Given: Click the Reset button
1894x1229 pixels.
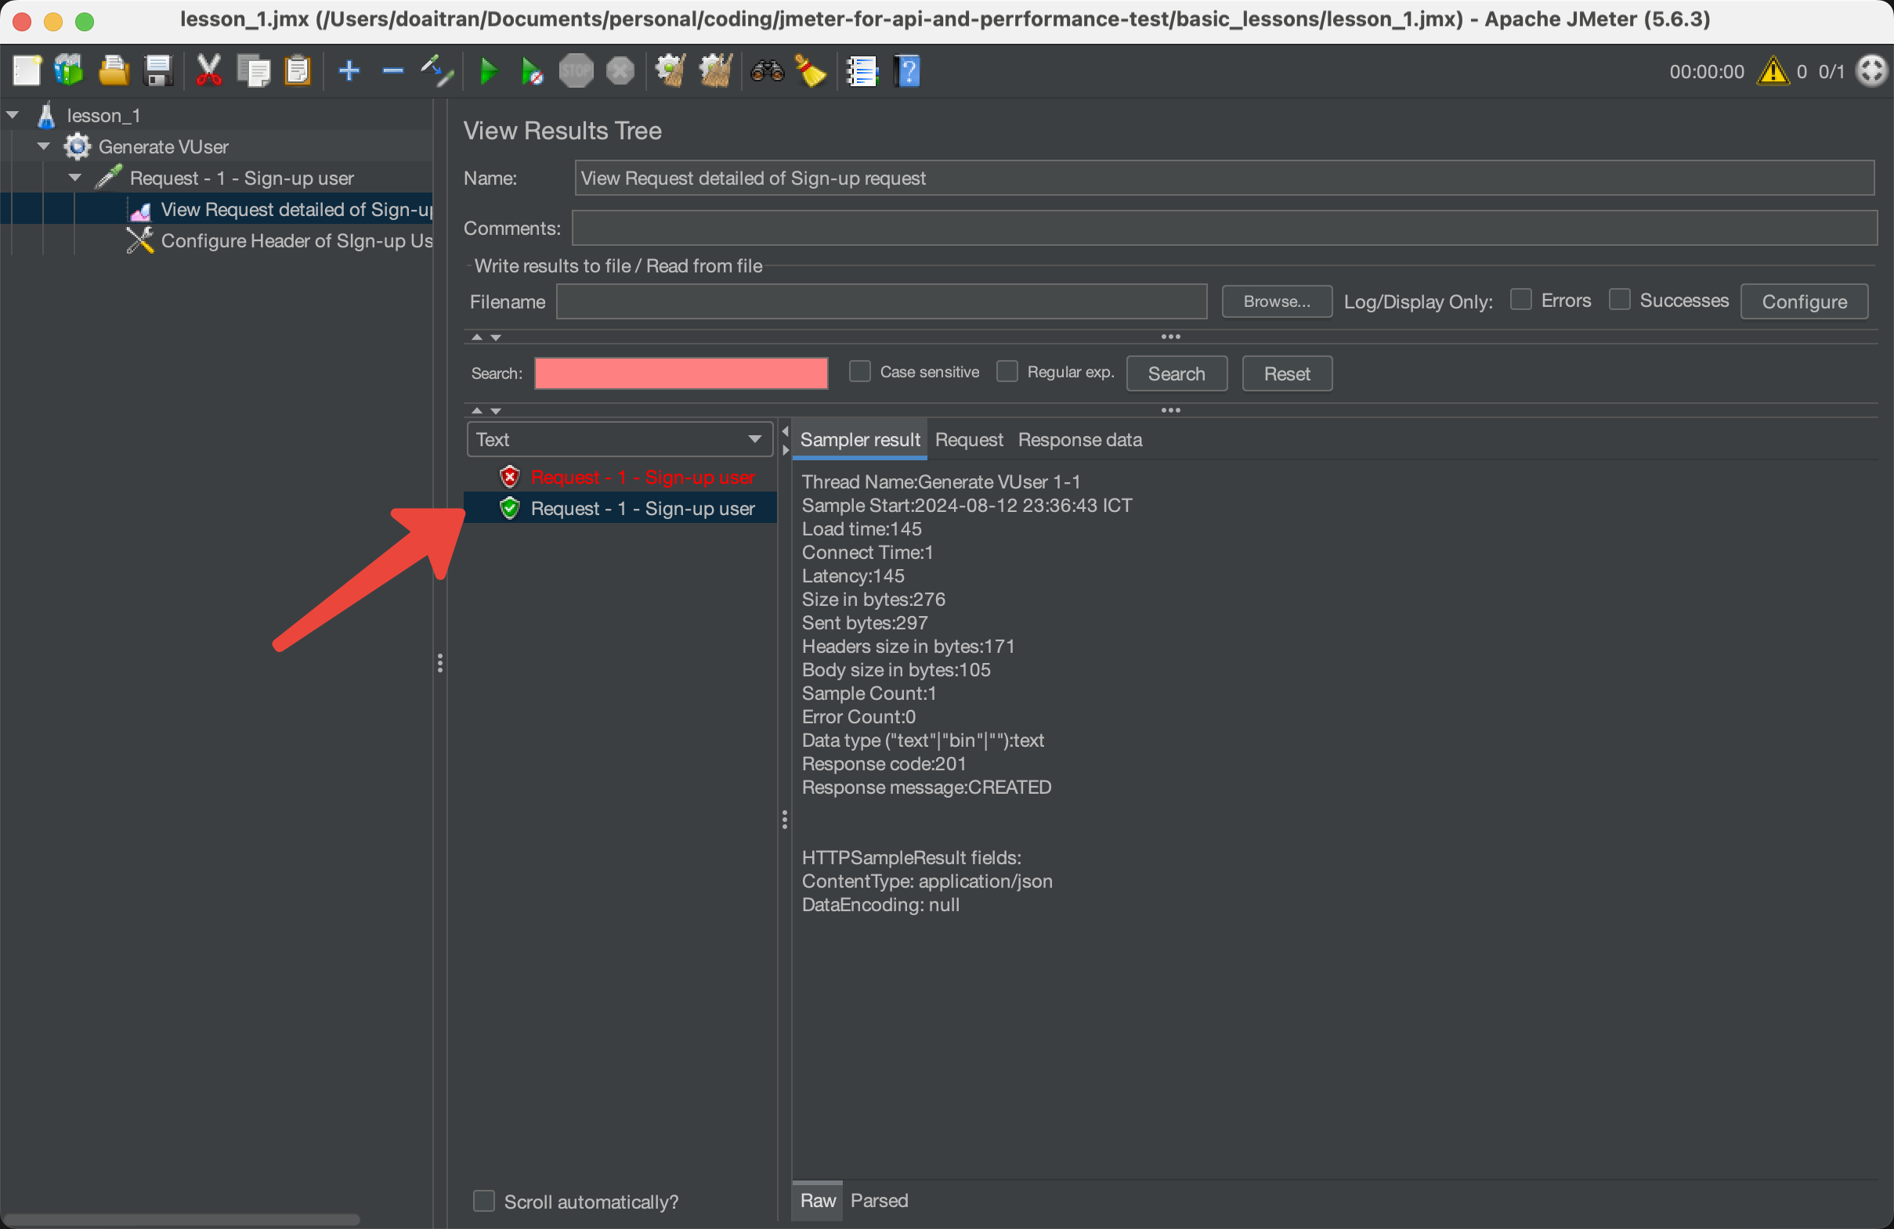Looking at the screenshot, I should point(1287,374).
